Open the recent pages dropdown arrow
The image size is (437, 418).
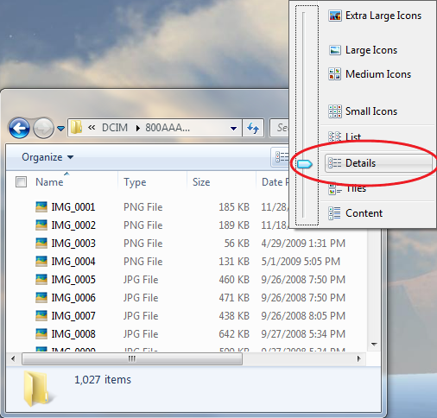click(x=60, y=129)
